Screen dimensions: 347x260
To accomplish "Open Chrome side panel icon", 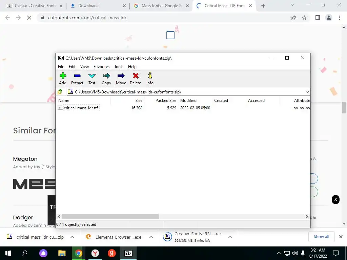I will coord(318,18).
